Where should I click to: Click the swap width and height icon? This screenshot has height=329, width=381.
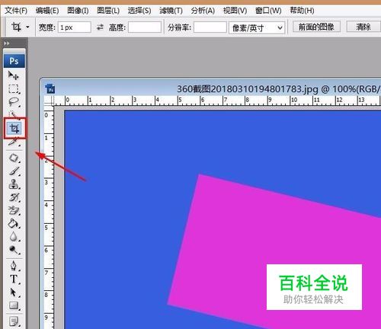click(100, 27)
